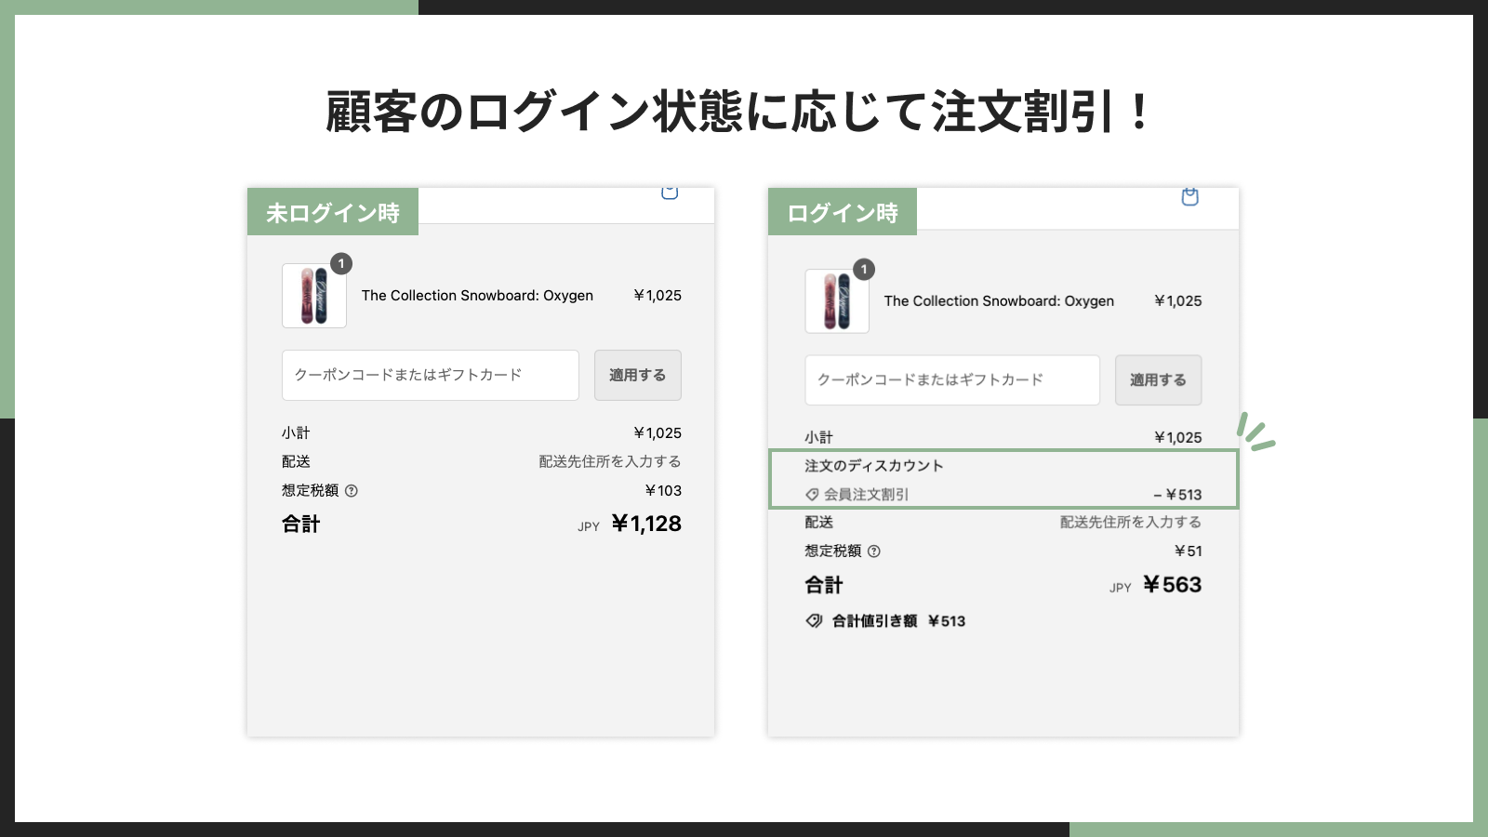
Task: Open 配送先住所を入力する link in right panel
Action: [1128, 522]
